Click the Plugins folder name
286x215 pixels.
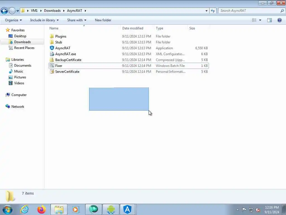coord(61,36)
